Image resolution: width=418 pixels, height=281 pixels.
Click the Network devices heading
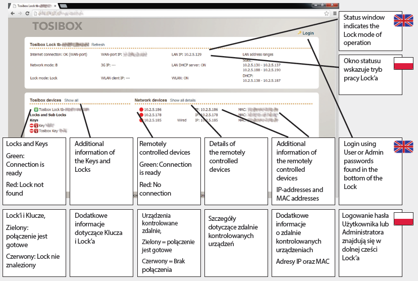[x=150, y=101]
